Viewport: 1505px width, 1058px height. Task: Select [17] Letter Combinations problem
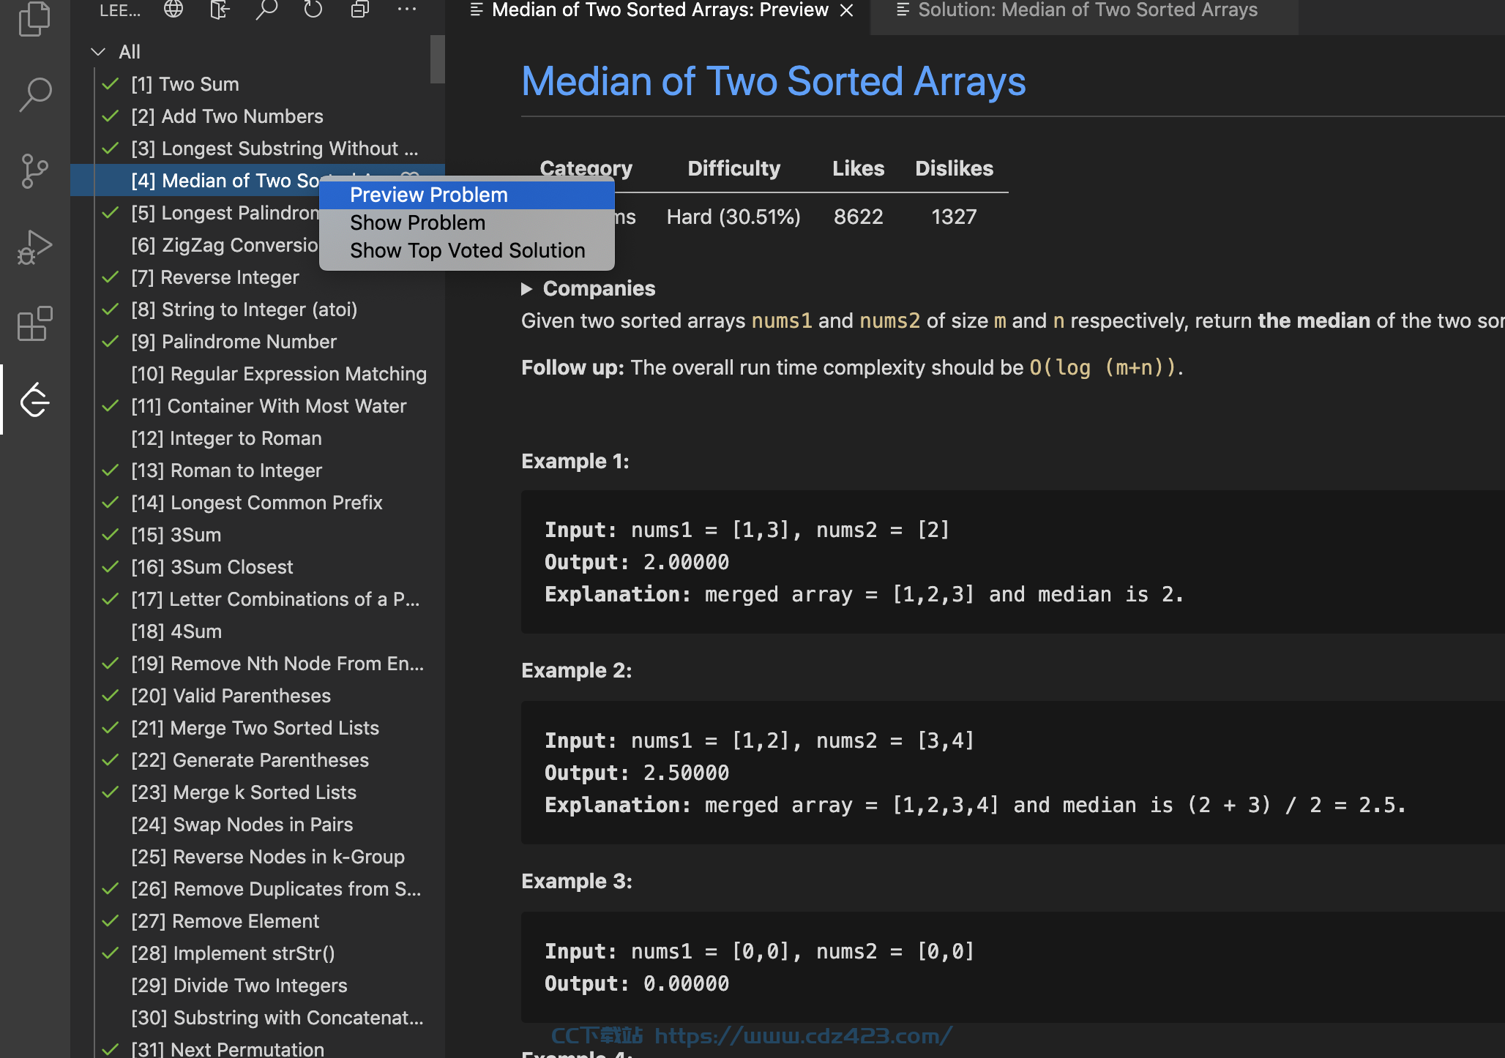[258, 599]
